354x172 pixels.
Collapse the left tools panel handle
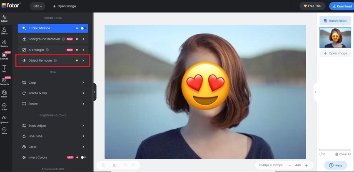(95, 92)
